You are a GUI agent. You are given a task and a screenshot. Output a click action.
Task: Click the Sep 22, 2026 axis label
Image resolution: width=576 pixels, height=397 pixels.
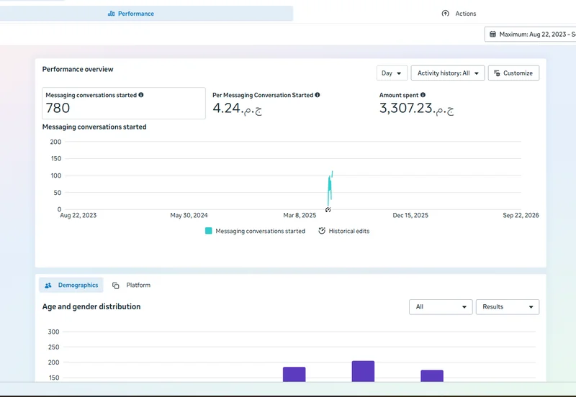click(521, 215)
